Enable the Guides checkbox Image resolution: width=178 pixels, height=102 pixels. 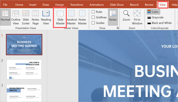pyautogui.click(x=93, y=23)
